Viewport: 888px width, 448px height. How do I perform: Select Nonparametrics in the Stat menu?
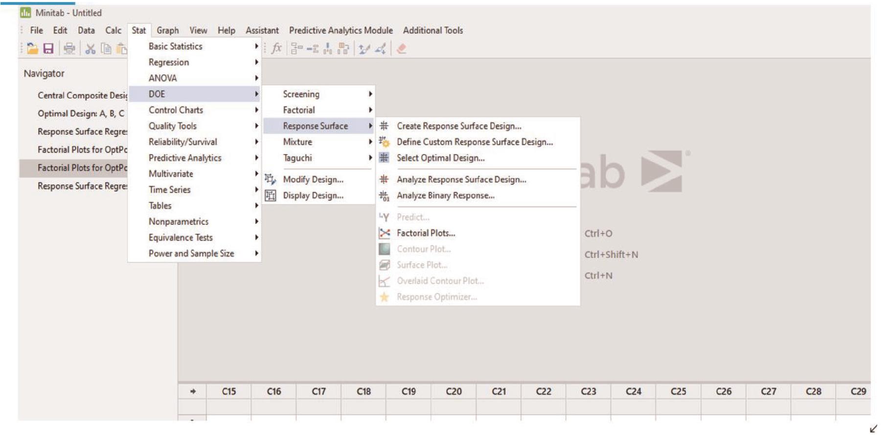pos(194,222)
